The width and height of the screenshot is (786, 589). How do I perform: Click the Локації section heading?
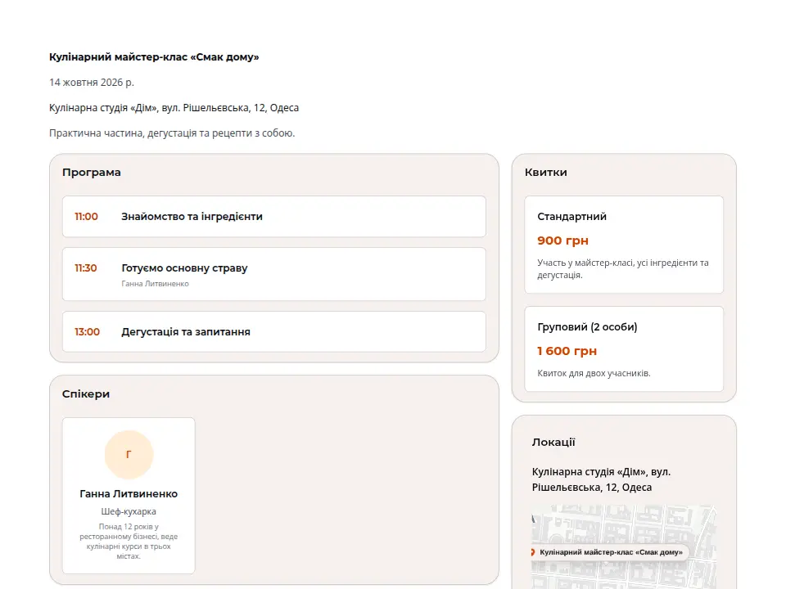pos(553,442)
